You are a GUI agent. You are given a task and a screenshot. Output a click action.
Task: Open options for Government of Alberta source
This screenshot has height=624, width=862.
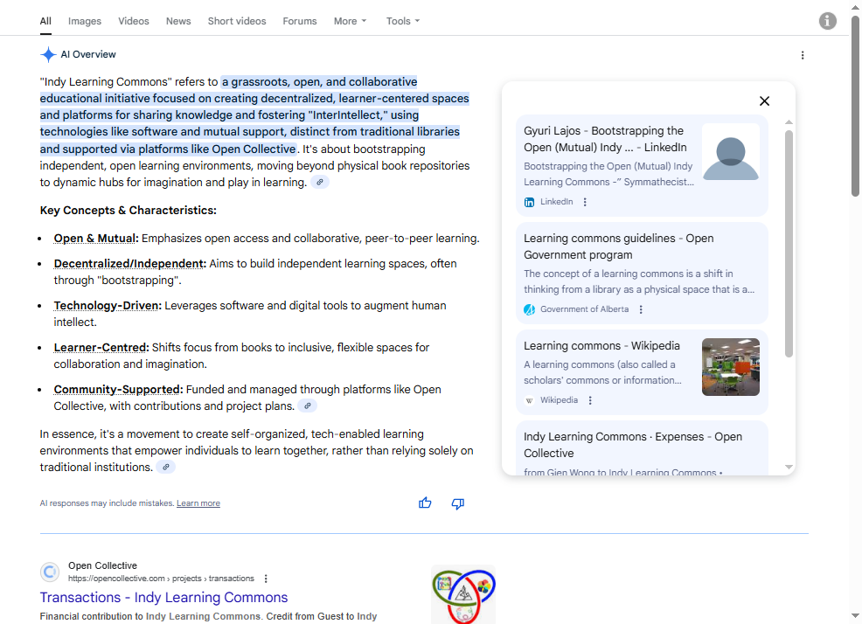click(x=641, y=309)
